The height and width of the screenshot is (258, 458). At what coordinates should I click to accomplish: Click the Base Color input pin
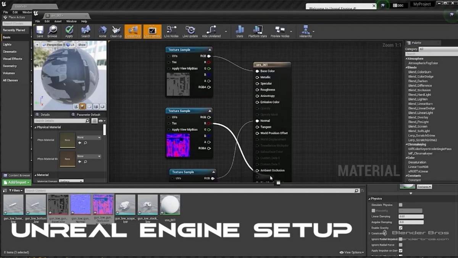coord(257,71)
